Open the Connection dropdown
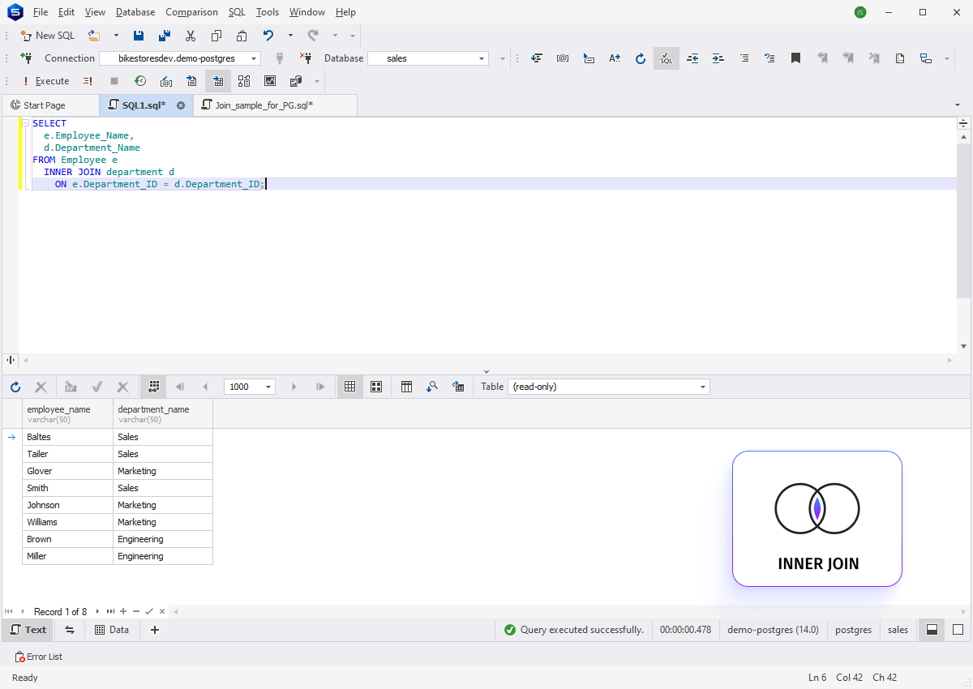The height and width of the screenshot is (689, 973). pyautogui.click(x=254, y=58)
